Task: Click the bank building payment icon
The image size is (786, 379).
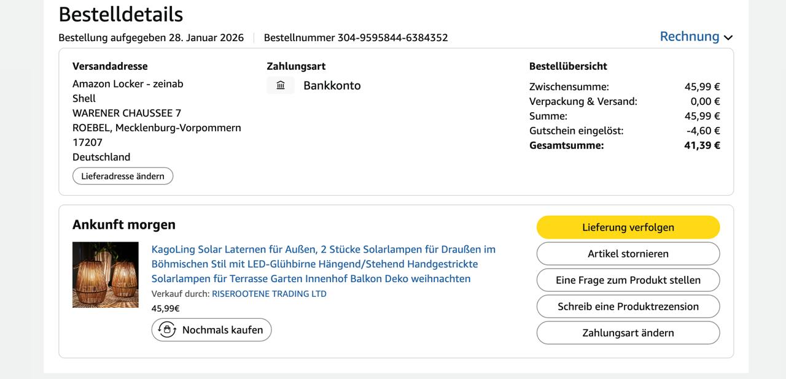Action: 281,85
